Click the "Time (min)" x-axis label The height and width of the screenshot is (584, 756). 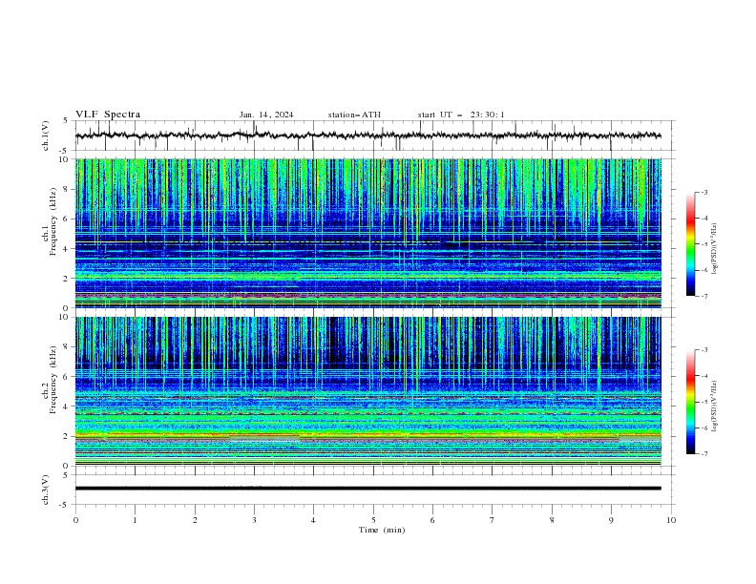[382, 530]
